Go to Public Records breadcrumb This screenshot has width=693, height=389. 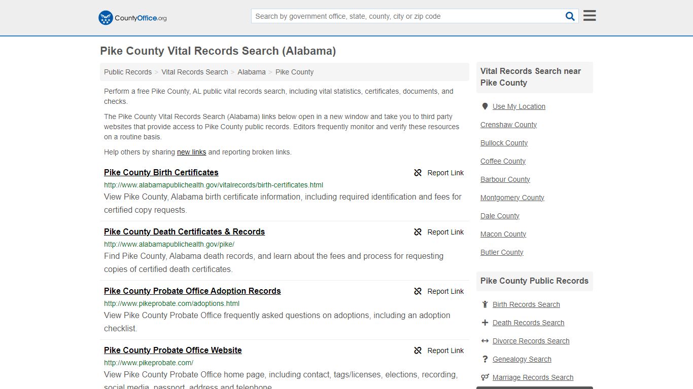click(x=128, y=72)
